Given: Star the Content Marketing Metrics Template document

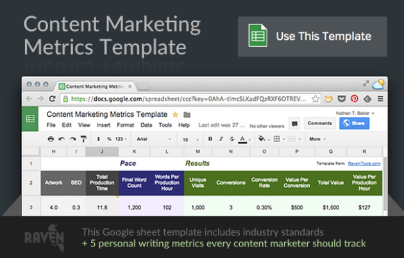Looking at the screenshot, I should point(175,114).
